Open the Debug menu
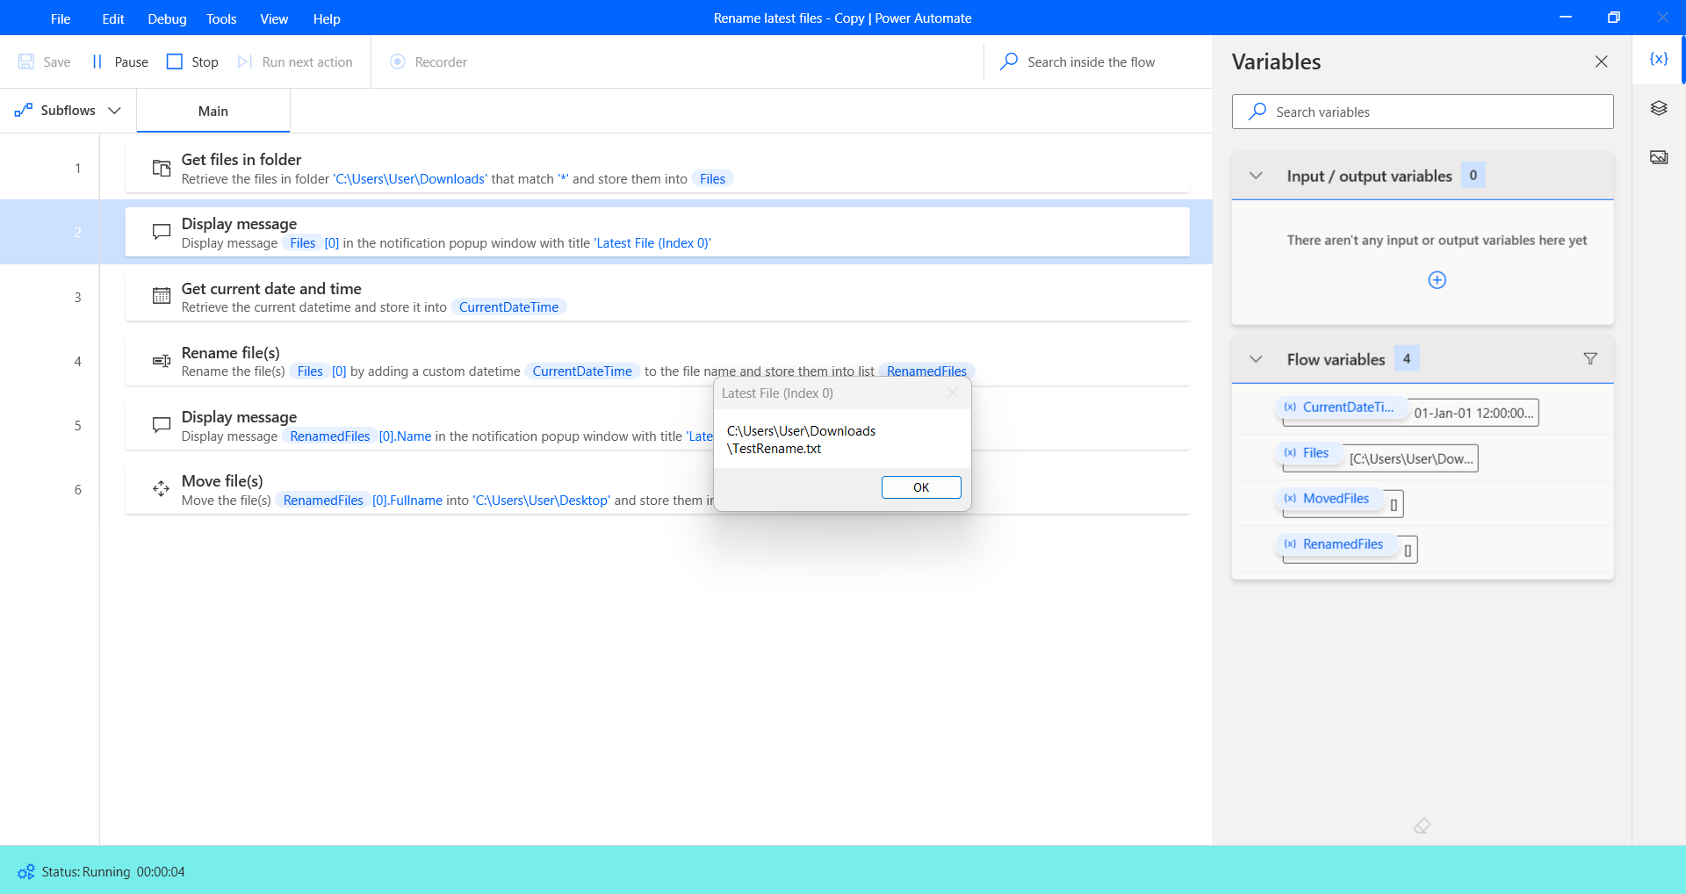 pyautogui.click(x=166, y=18)
